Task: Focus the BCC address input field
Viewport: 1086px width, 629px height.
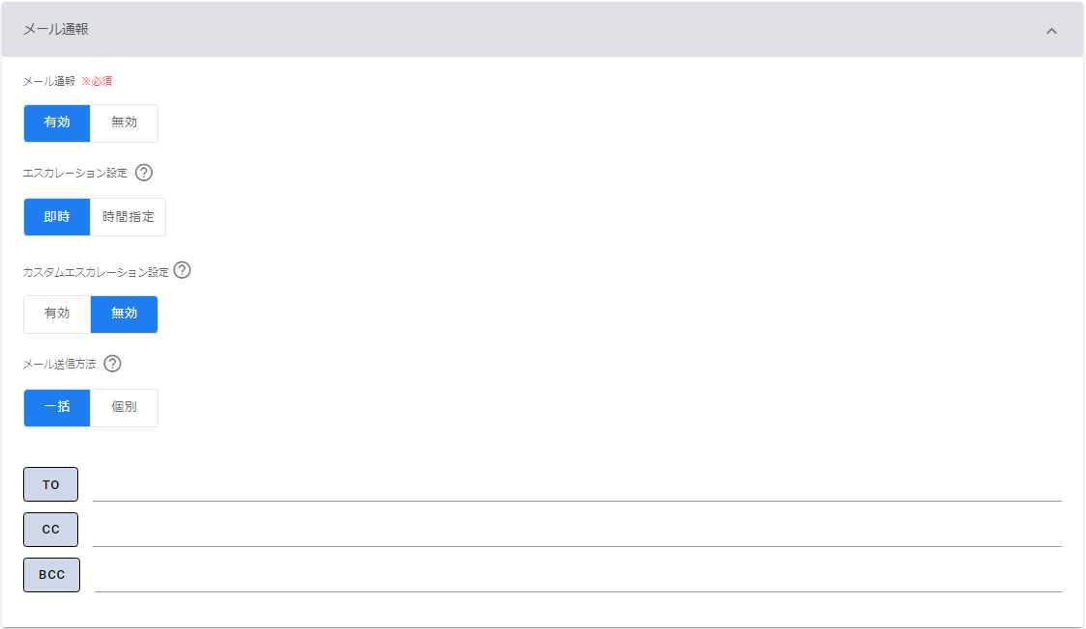Action: (577, 576)
